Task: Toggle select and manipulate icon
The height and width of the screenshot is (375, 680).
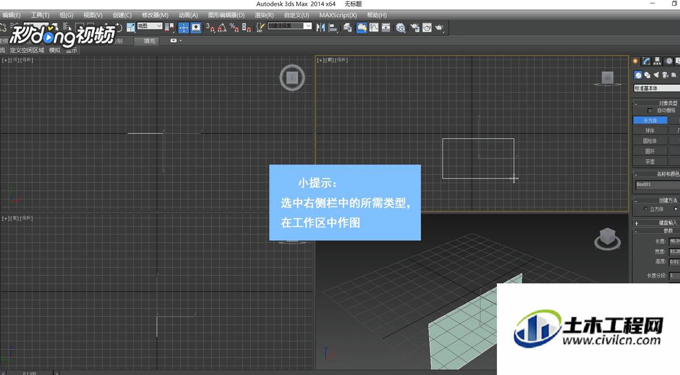Action: click(184, 28)
